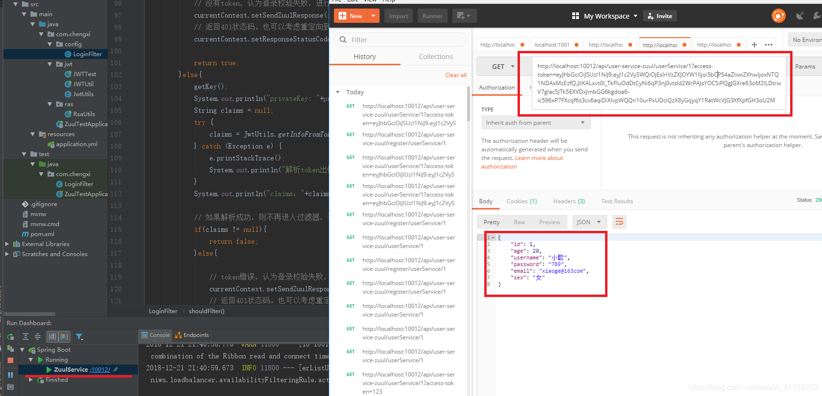Open My Workspace dropdown

(x=604, y=16)
